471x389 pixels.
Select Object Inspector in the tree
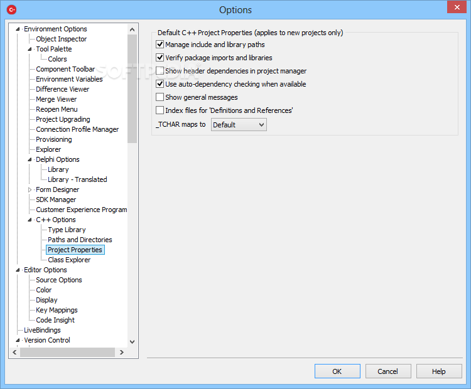click(x=62, y=39)
